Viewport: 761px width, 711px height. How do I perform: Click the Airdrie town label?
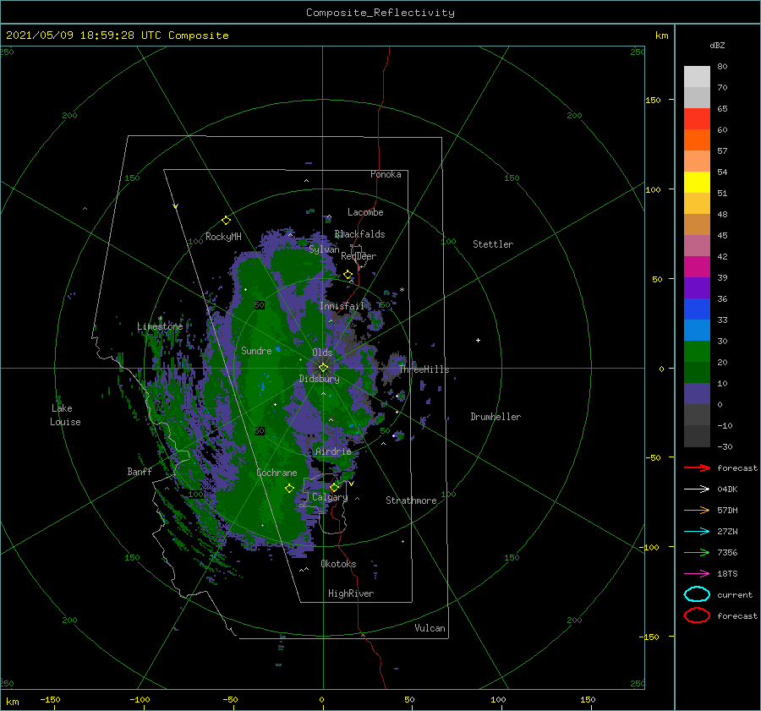click(333, 451)
